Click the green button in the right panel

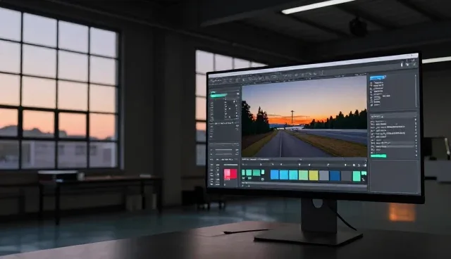pos(378,156)
